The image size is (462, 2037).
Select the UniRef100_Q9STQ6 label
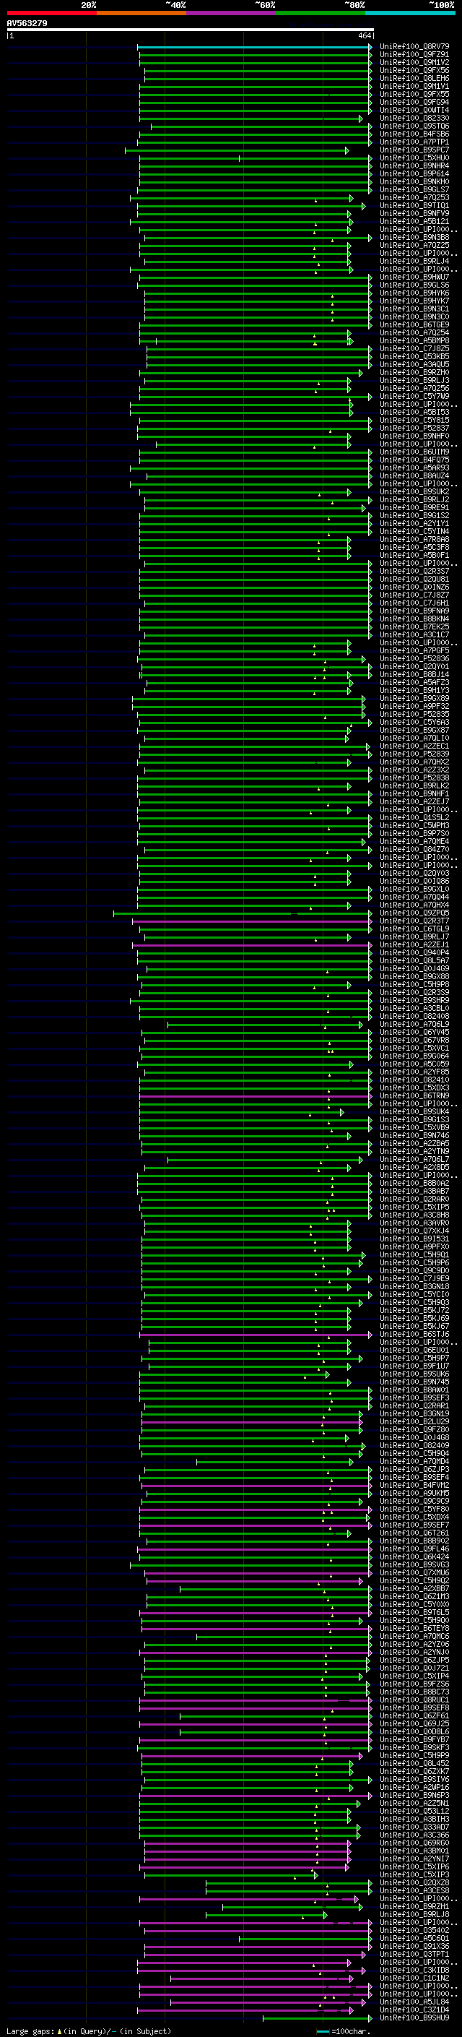coord(414,126)
